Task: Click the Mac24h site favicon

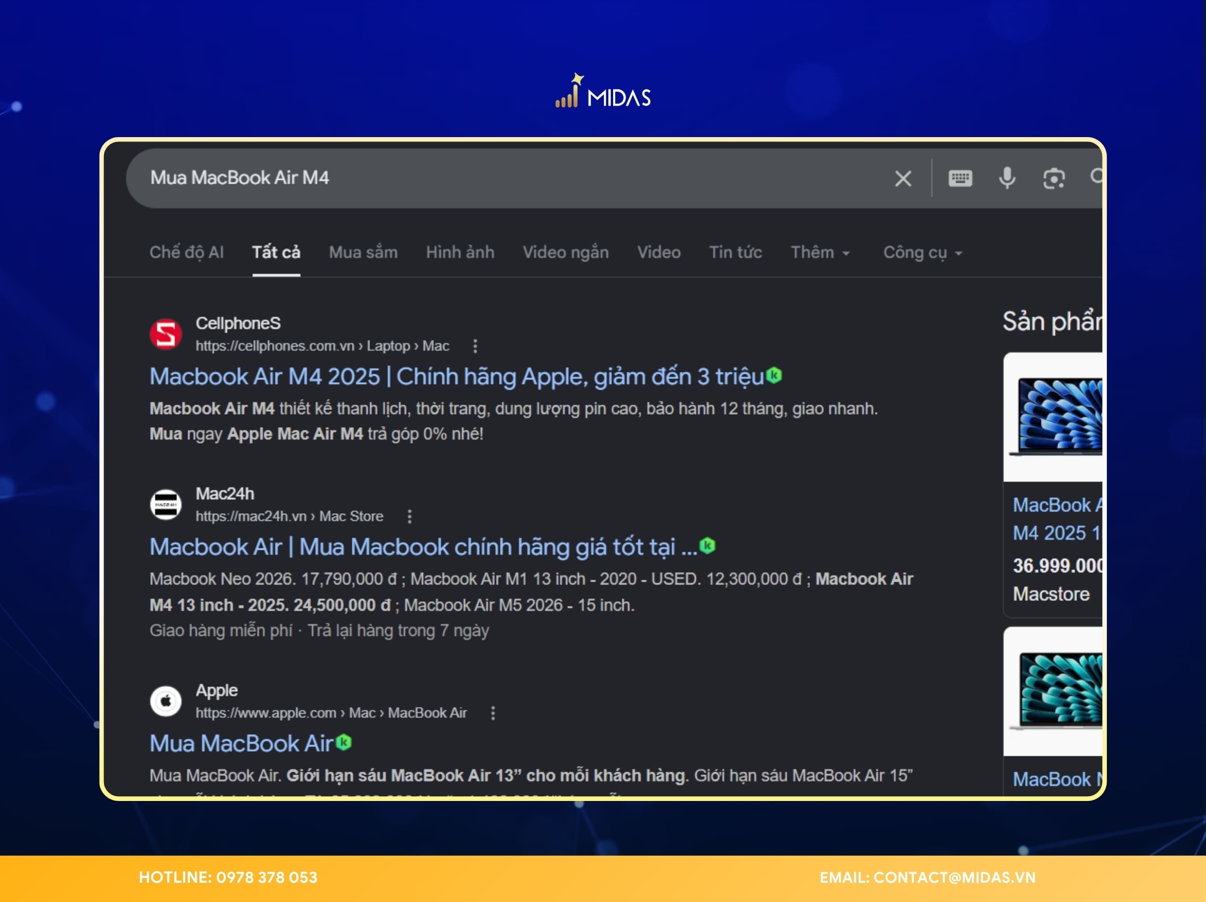Action: [x=166, y=504]
